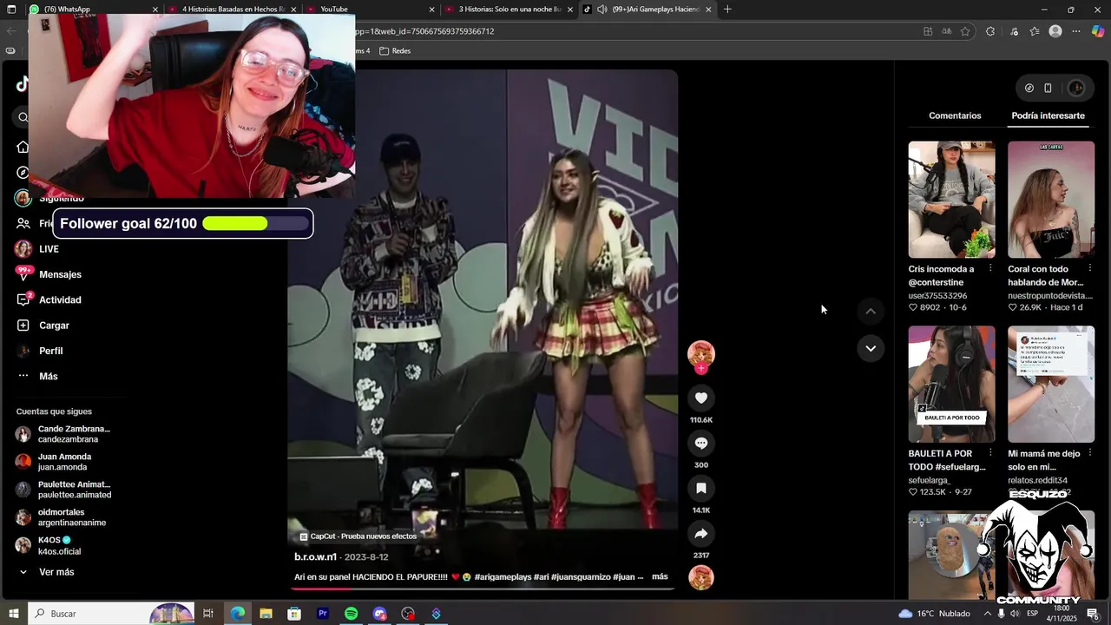1111x625 pixels.
Task: Open the Redes bookmarks folder
Action: coord(395,51)
